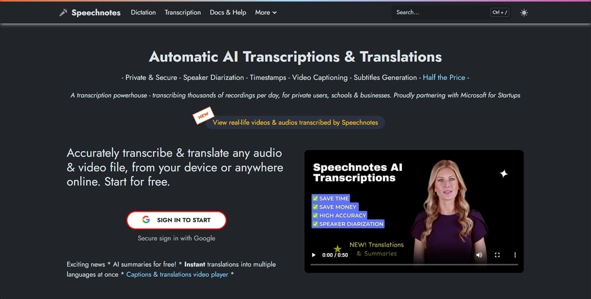The image size is (591, 299).
Task: Expand the More dropdown menu
Action: pos(266,12)
